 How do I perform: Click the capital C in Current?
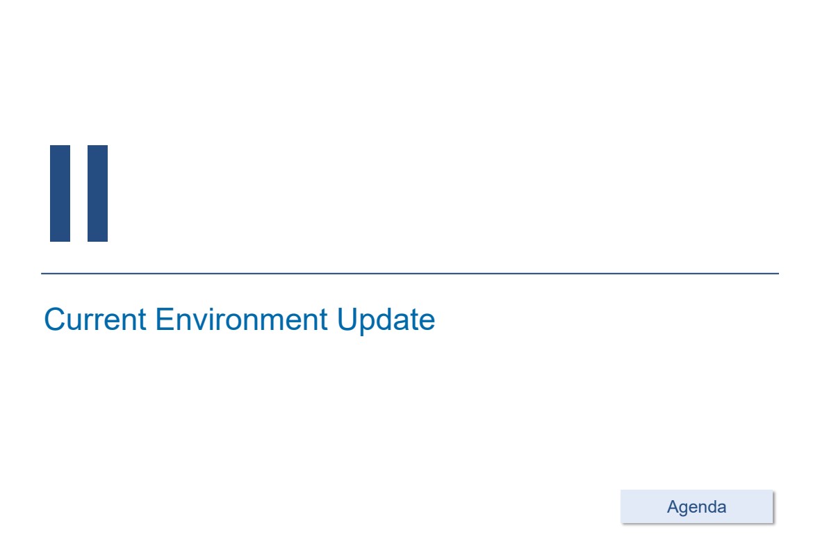click(55, 320)
